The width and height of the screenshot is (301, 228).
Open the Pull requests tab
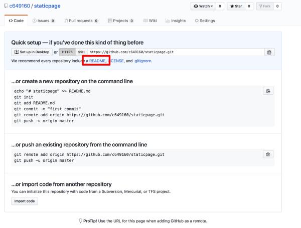pos(81,21)
